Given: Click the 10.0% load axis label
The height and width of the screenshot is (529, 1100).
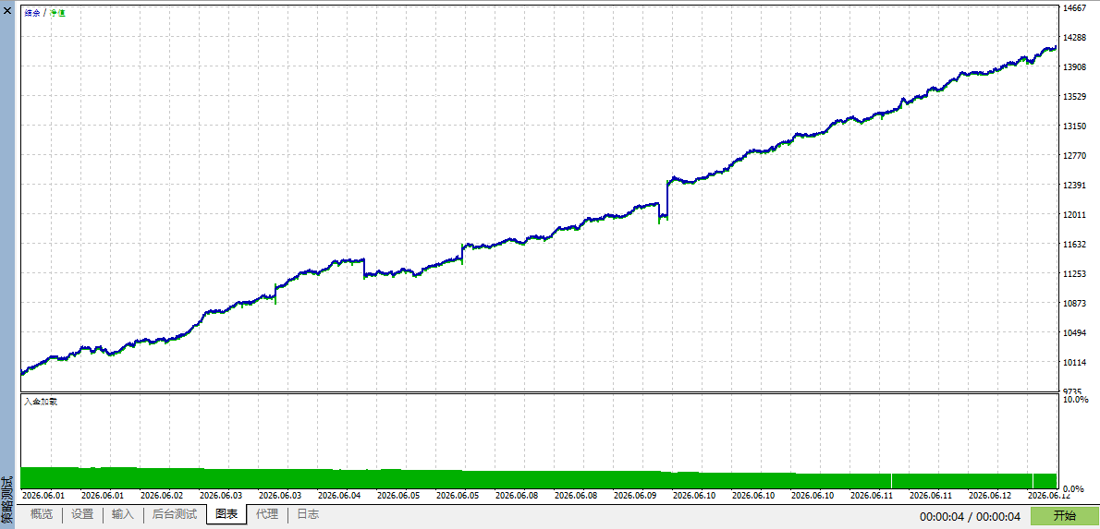Looking at the screenshot, I should [1076, 400].
